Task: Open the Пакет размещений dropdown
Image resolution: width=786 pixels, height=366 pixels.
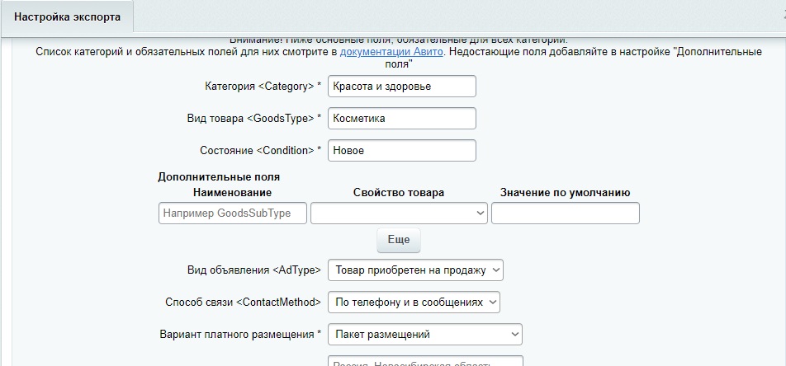Action: click(x=425, y=335)
